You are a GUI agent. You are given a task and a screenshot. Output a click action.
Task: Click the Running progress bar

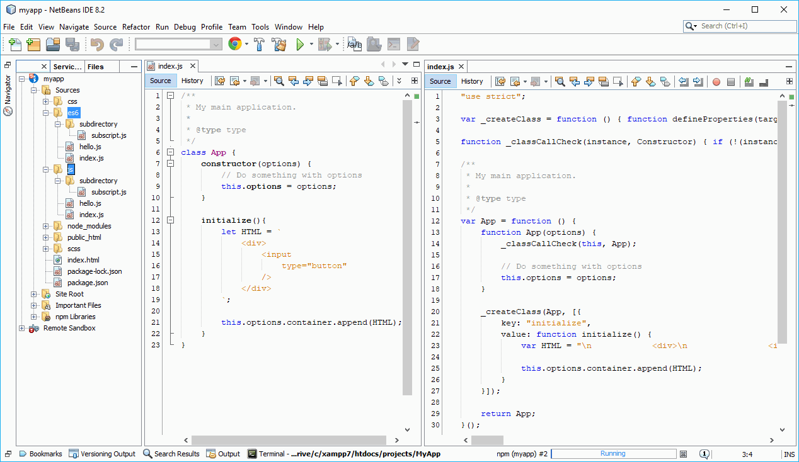(613, 453)
